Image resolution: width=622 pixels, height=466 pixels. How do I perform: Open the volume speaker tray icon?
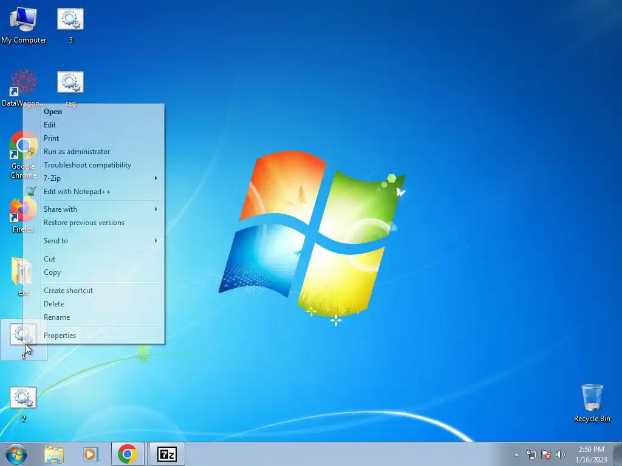[x=561, y=454]
